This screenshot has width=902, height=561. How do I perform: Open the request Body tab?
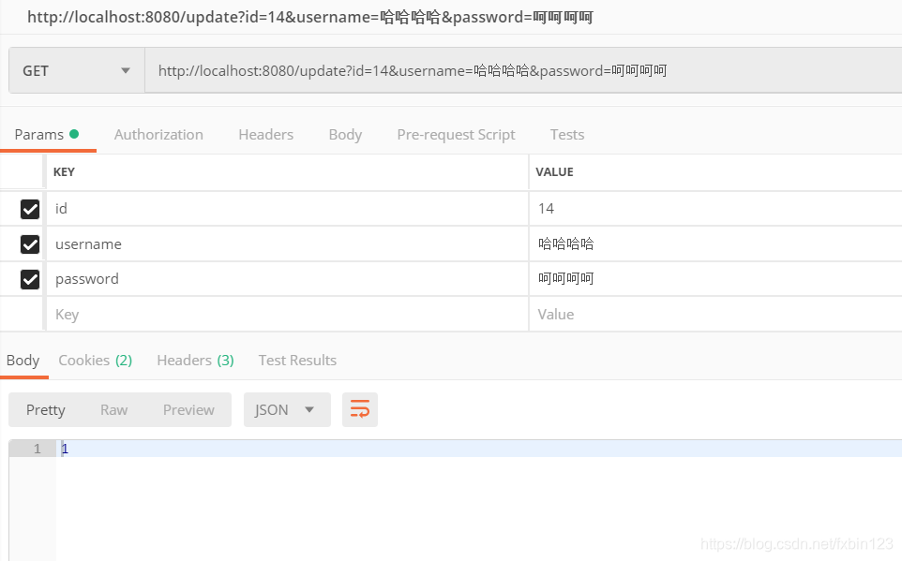click(x=345, y=135)
